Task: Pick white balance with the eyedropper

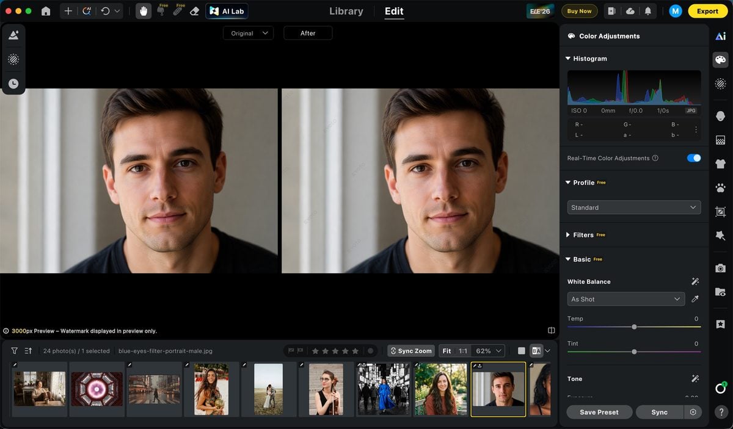Action: tap(695, 299)
